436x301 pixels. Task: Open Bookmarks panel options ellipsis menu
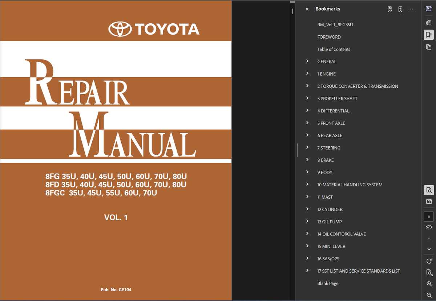411,9
